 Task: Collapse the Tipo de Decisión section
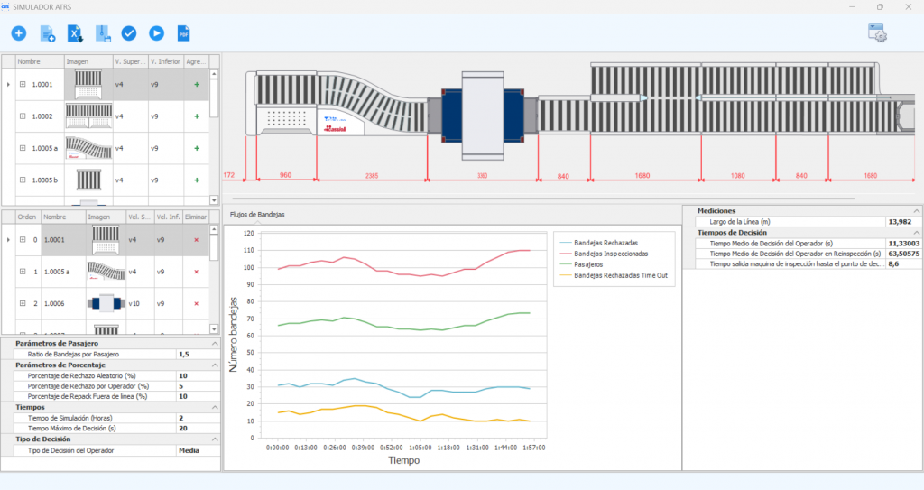(x=214, y=439)
